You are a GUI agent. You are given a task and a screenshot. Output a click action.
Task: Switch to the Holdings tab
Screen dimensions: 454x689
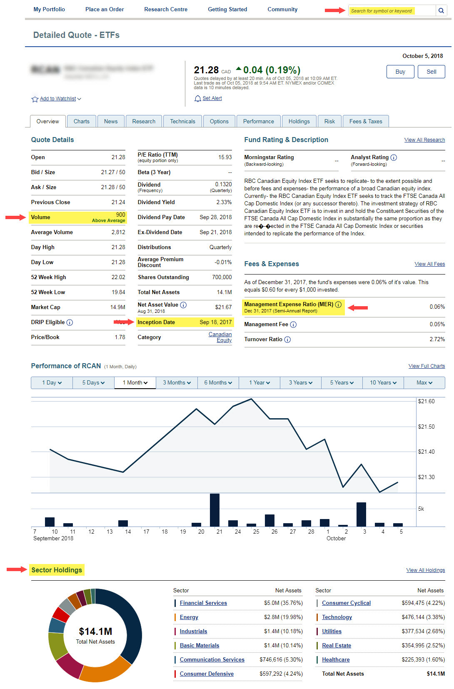pyautogui.click(x=299, y=122)
